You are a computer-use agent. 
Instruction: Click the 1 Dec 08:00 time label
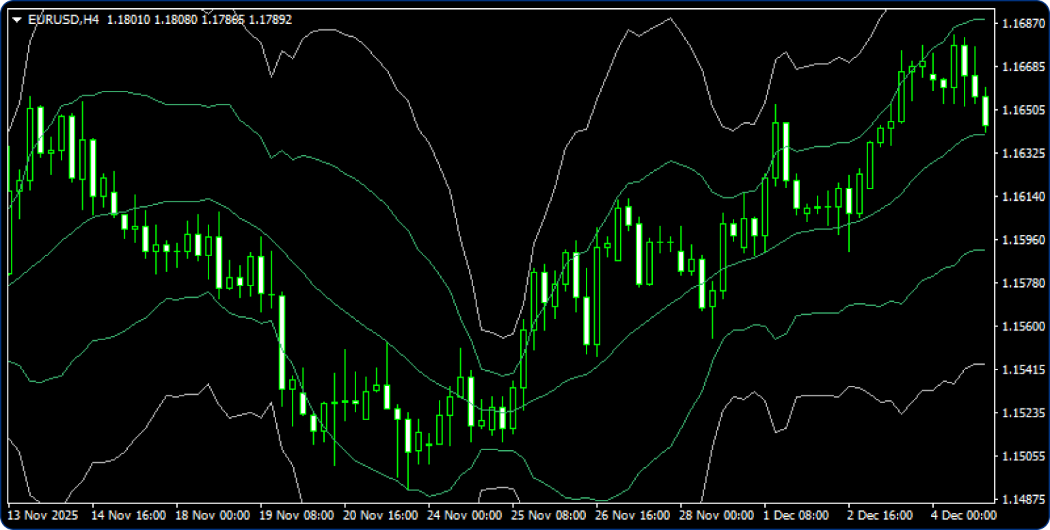pyautogui.click(x=796, y=515)
